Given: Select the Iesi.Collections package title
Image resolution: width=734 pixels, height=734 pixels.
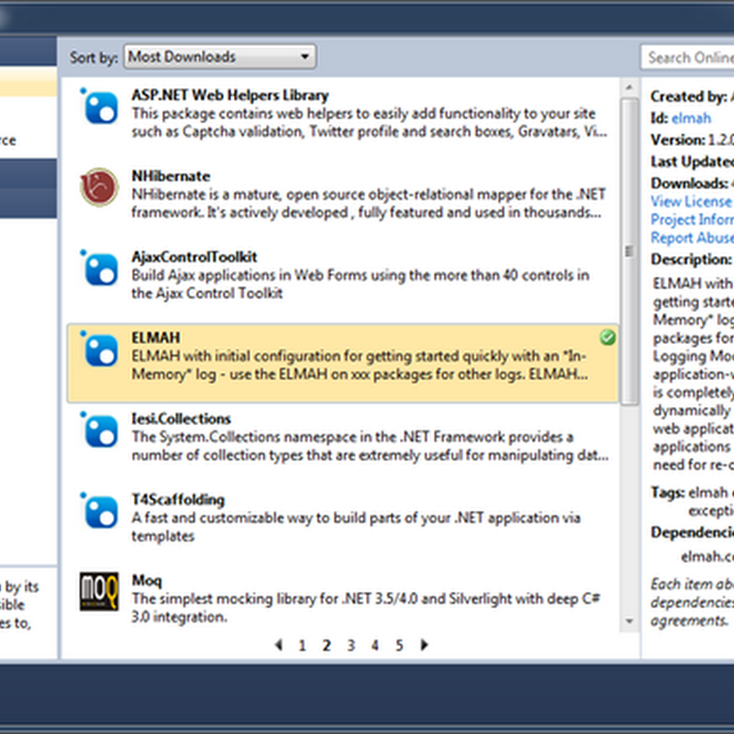Looking at the screenshot, I should pos(181,418).
